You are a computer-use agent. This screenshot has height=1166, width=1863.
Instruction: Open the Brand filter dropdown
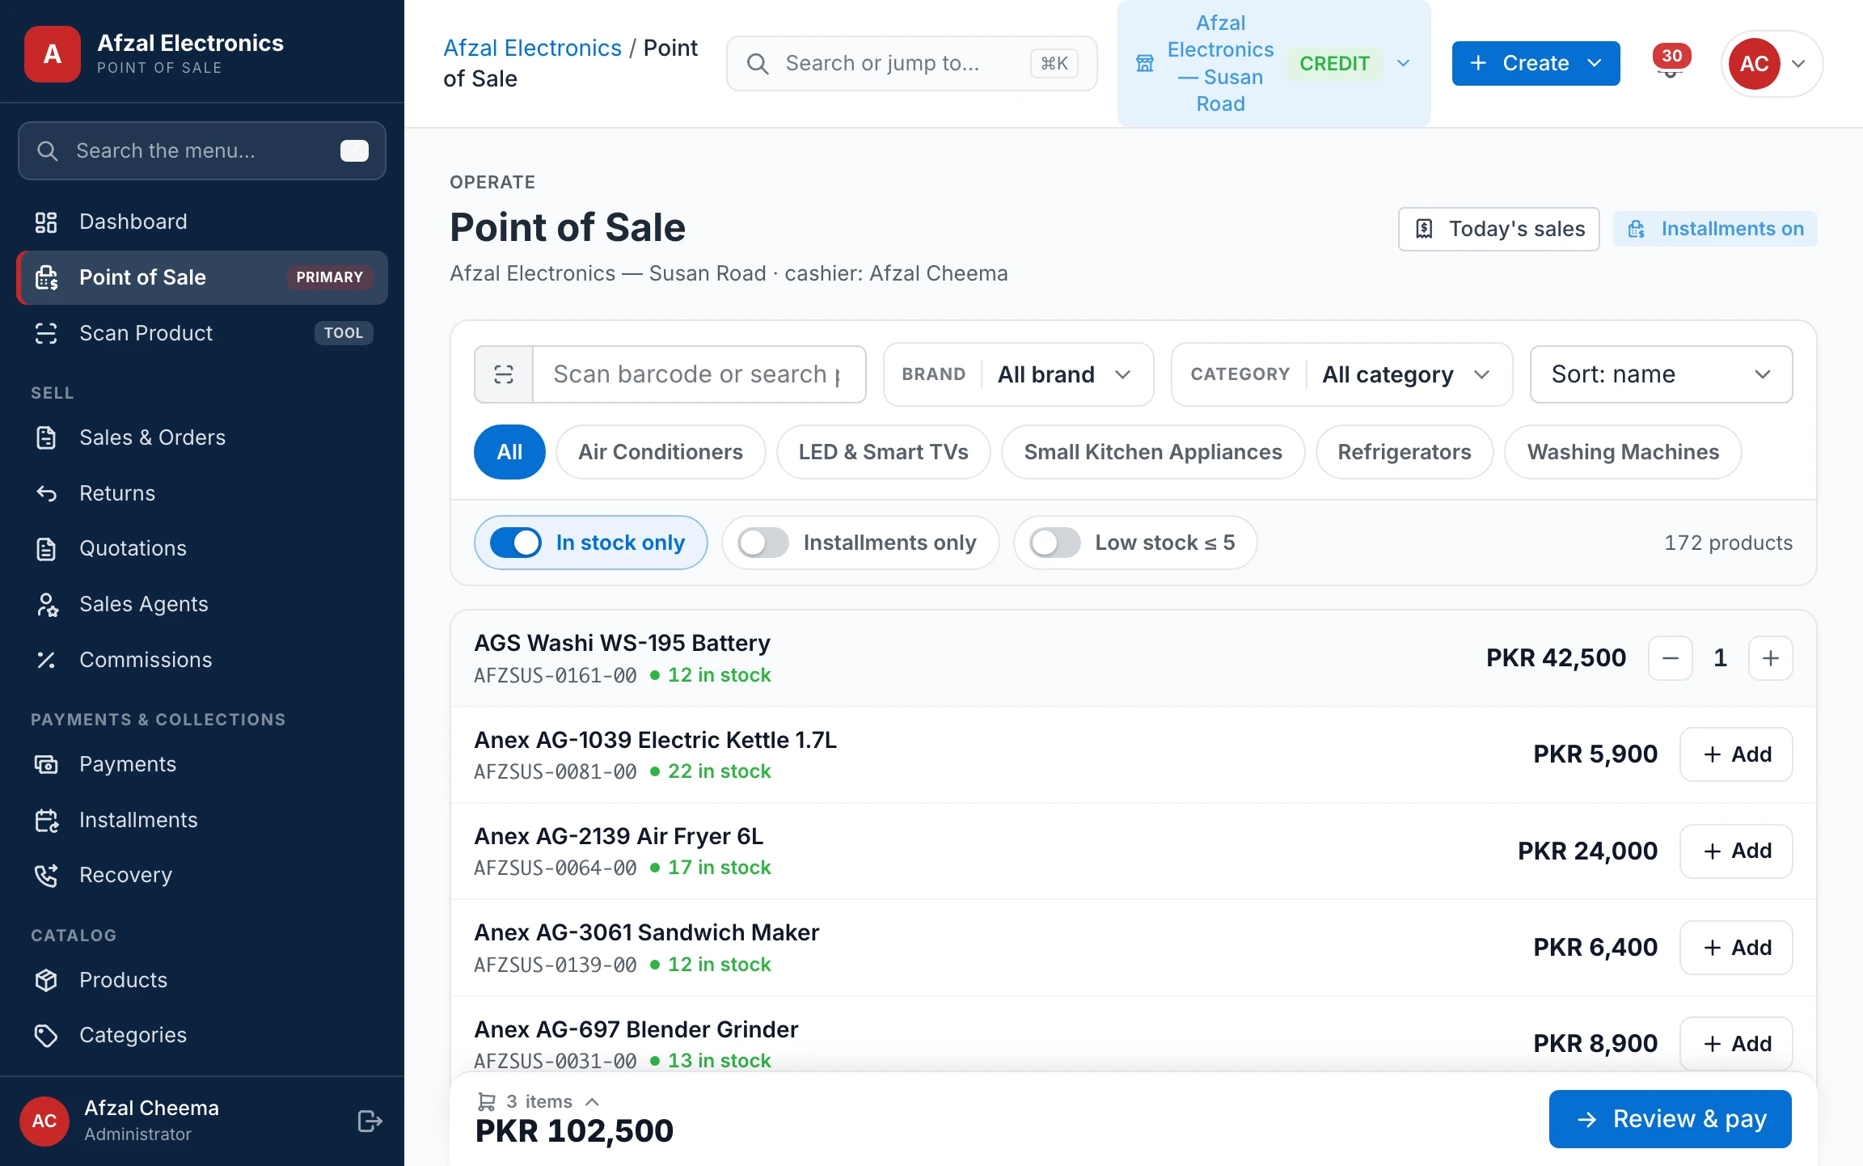pos(1018,374)
